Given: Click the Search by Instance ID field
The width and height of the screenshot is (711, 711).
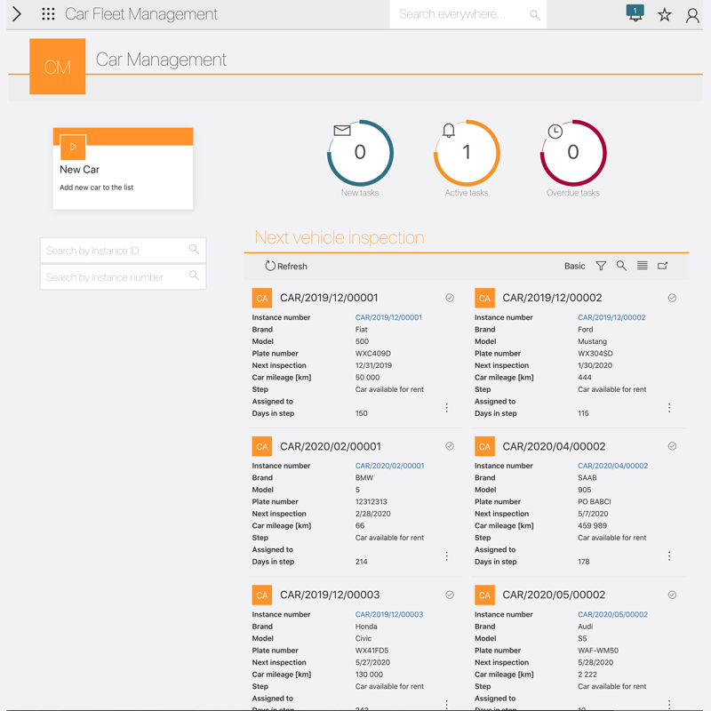Looking at the screenshot, I should [116, 251].
